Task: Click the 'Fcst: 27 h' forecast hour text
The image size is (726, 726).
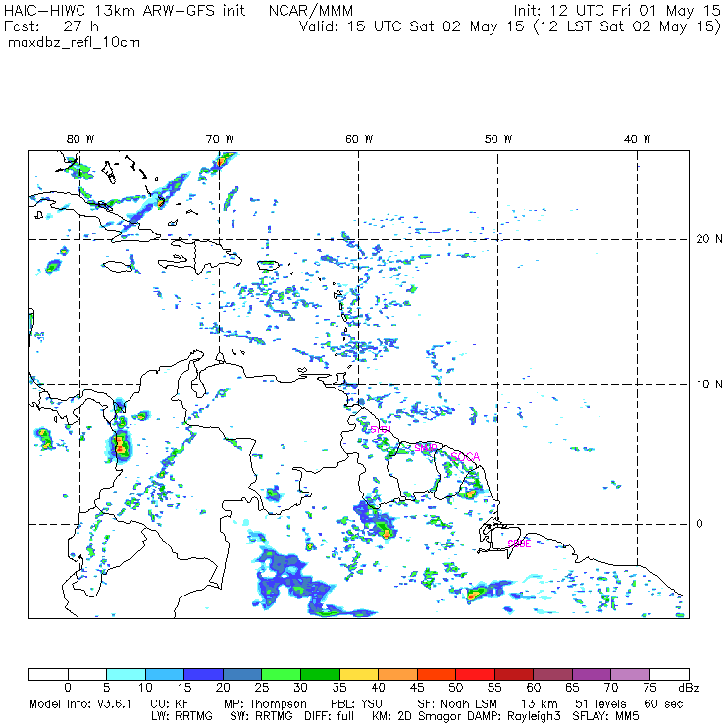Action: pyautogui.click(x=51, y=26)
